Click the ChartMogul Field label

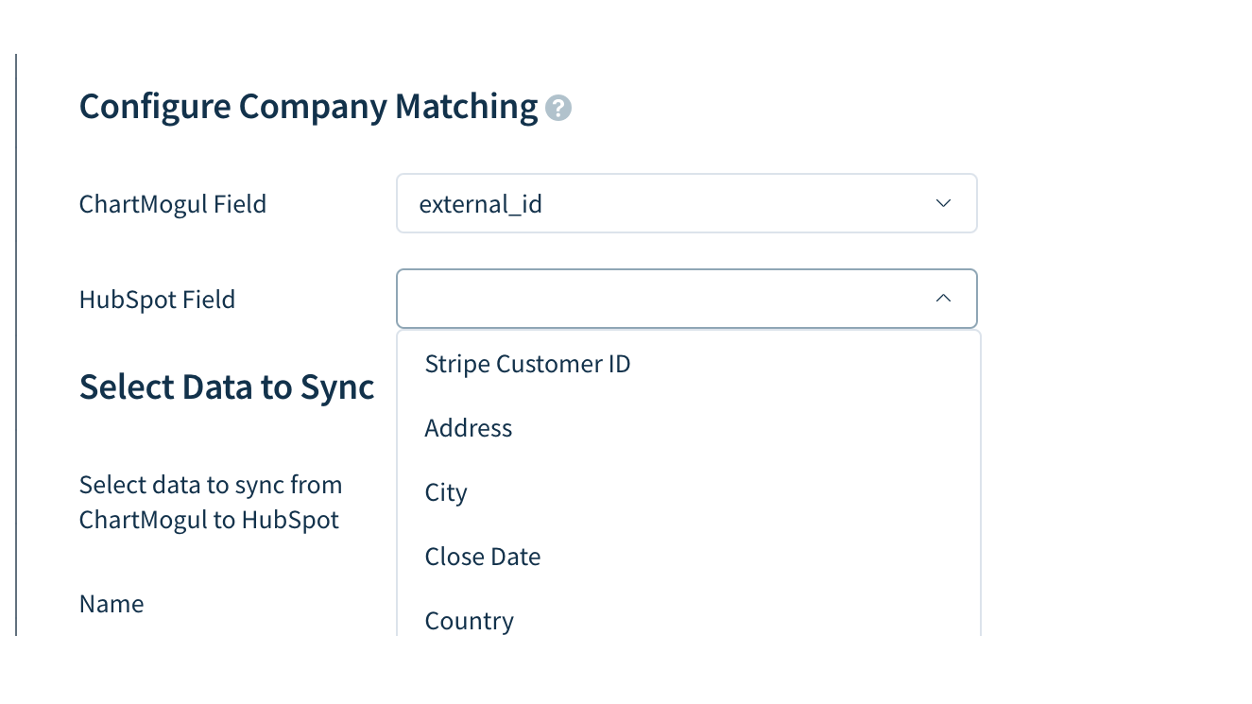(173, 204)
